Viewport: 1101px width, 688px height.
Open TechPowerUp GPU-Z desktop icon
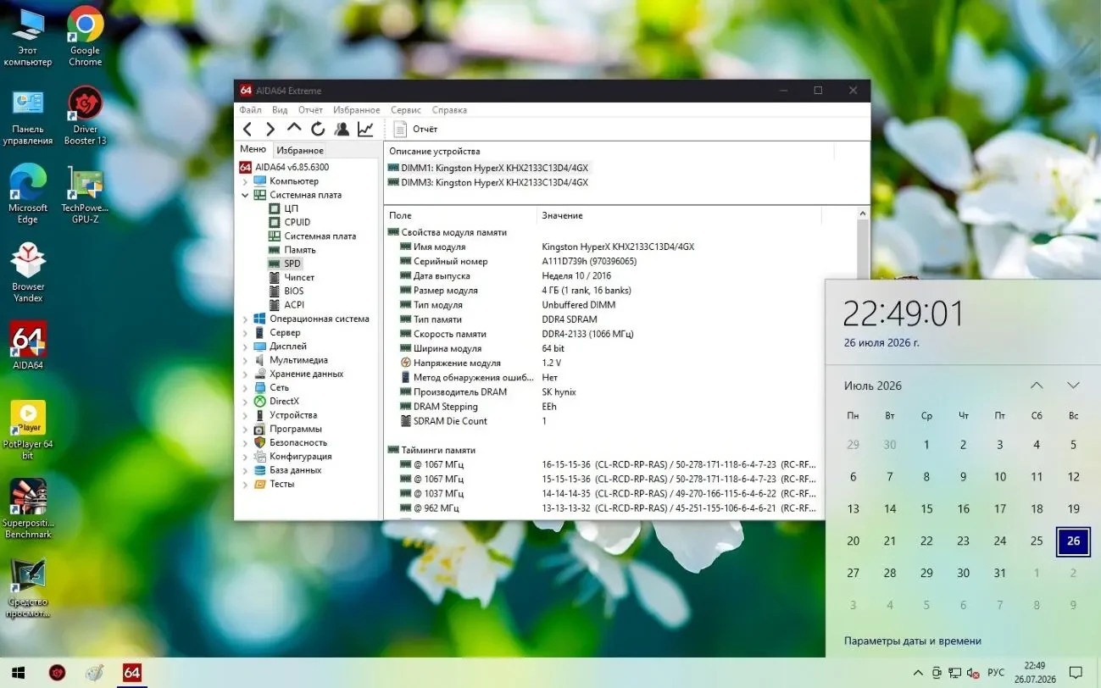[x=85, y=195]
